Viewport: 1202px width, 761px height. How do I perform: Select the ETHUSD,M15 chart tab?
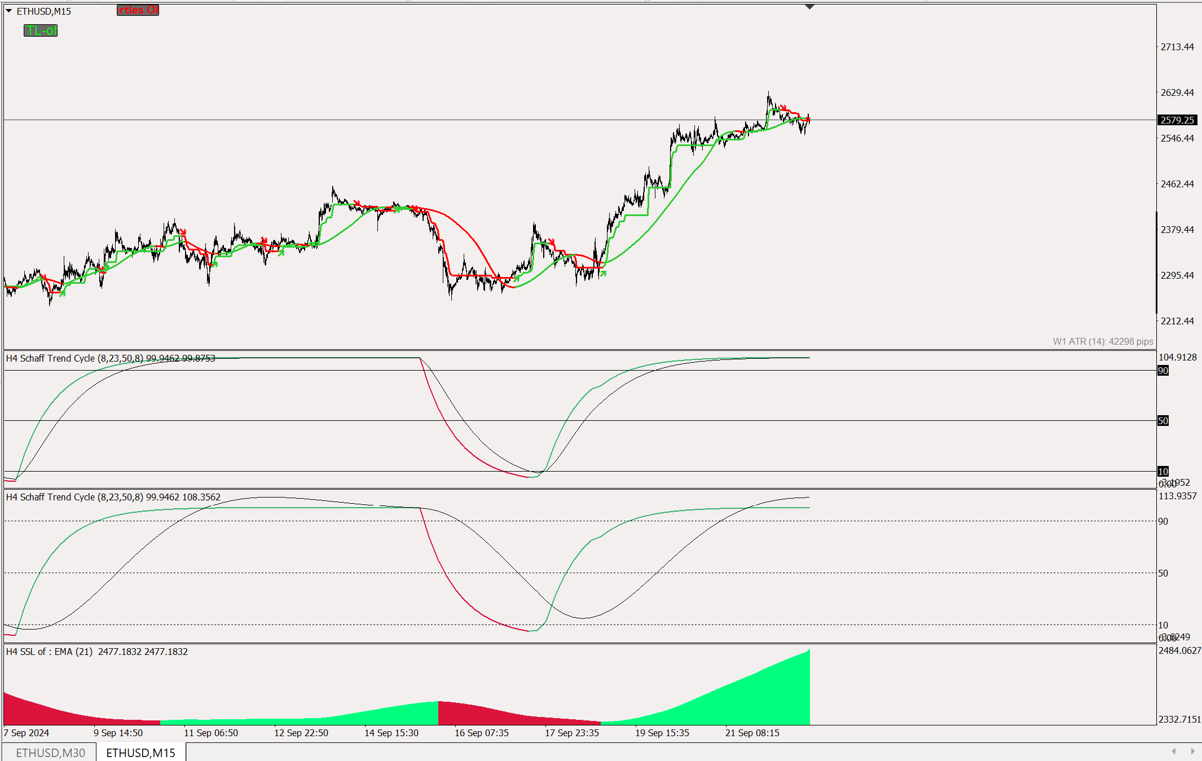click(140, 753)
